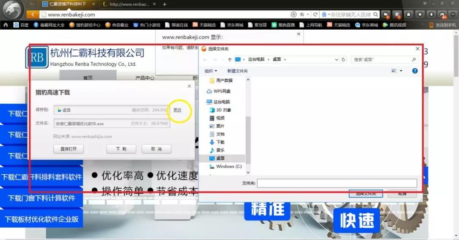This screenshot has width=459, height=240.
Task: Reload the page with the refresh icon
Action: (315, 14)
